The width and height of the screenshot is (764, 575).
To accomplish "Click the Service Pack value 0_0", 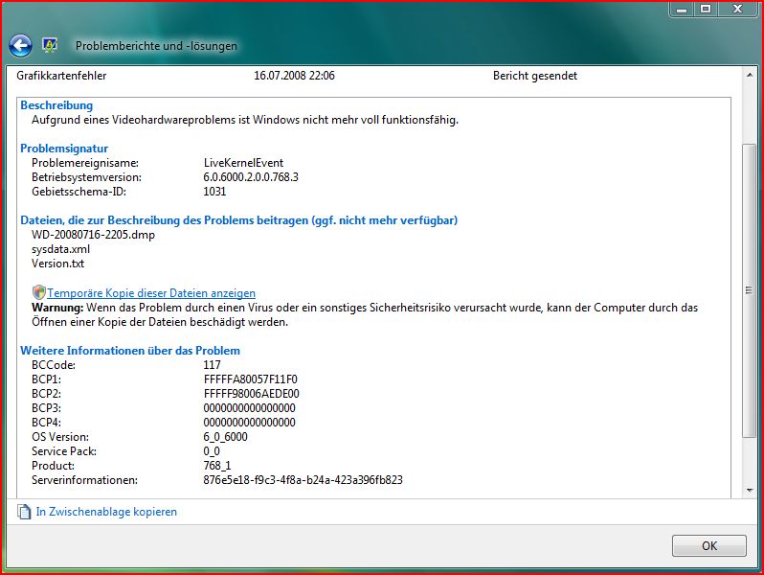I will click(212, 451).
